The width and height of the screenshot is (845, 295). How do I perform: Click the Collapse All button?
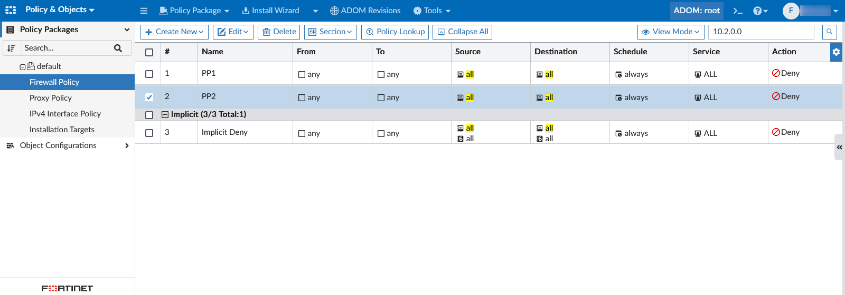coord(463,32)
